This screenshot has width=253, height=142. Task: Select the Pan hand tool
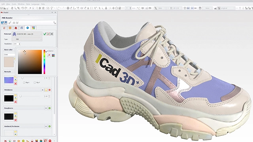click(x=12, y=8)
